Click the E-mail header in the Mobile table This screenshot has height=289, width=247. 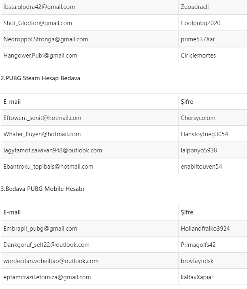click(x=12, y=212)
